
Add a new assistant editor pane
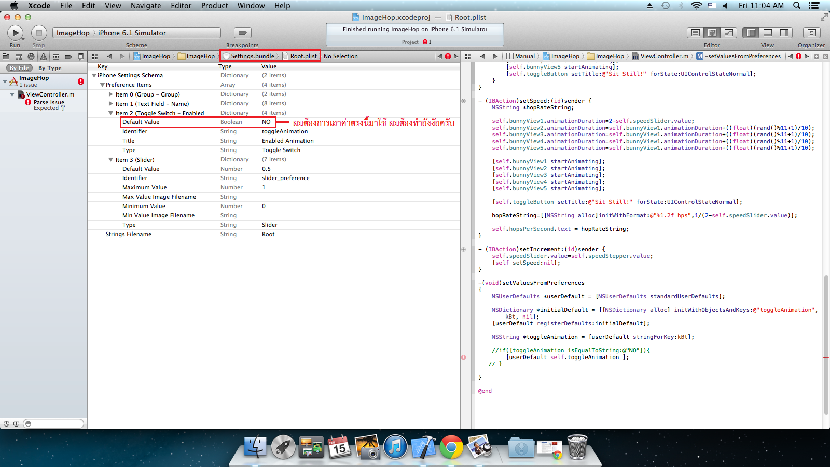[817, 56]
